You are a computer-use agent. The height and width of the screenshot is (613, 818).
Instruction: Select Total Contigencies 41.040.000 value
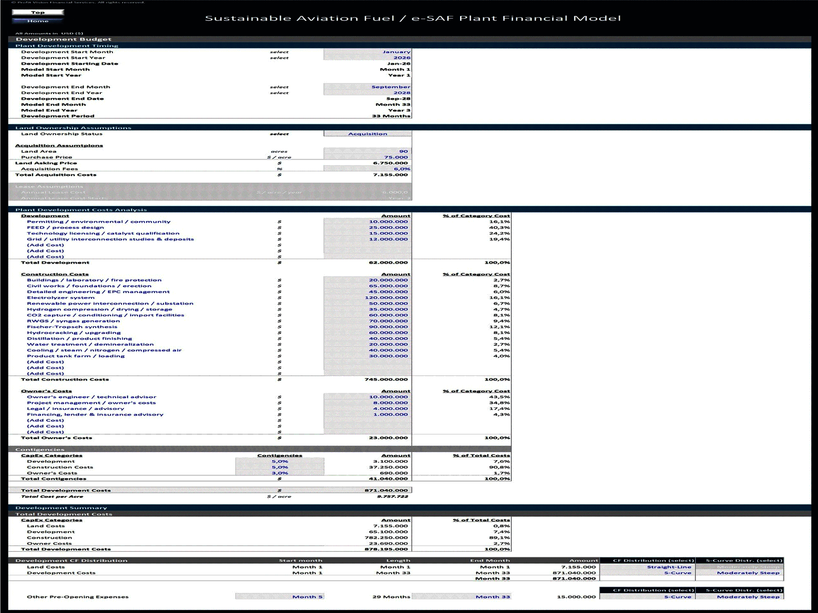pyautogui.click(x=388, y=479)
